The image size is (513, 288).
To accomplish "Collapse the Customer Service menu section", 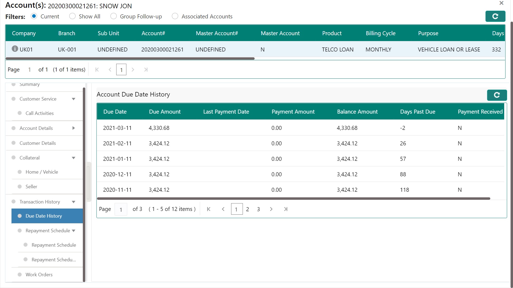I will pos(73,99).
